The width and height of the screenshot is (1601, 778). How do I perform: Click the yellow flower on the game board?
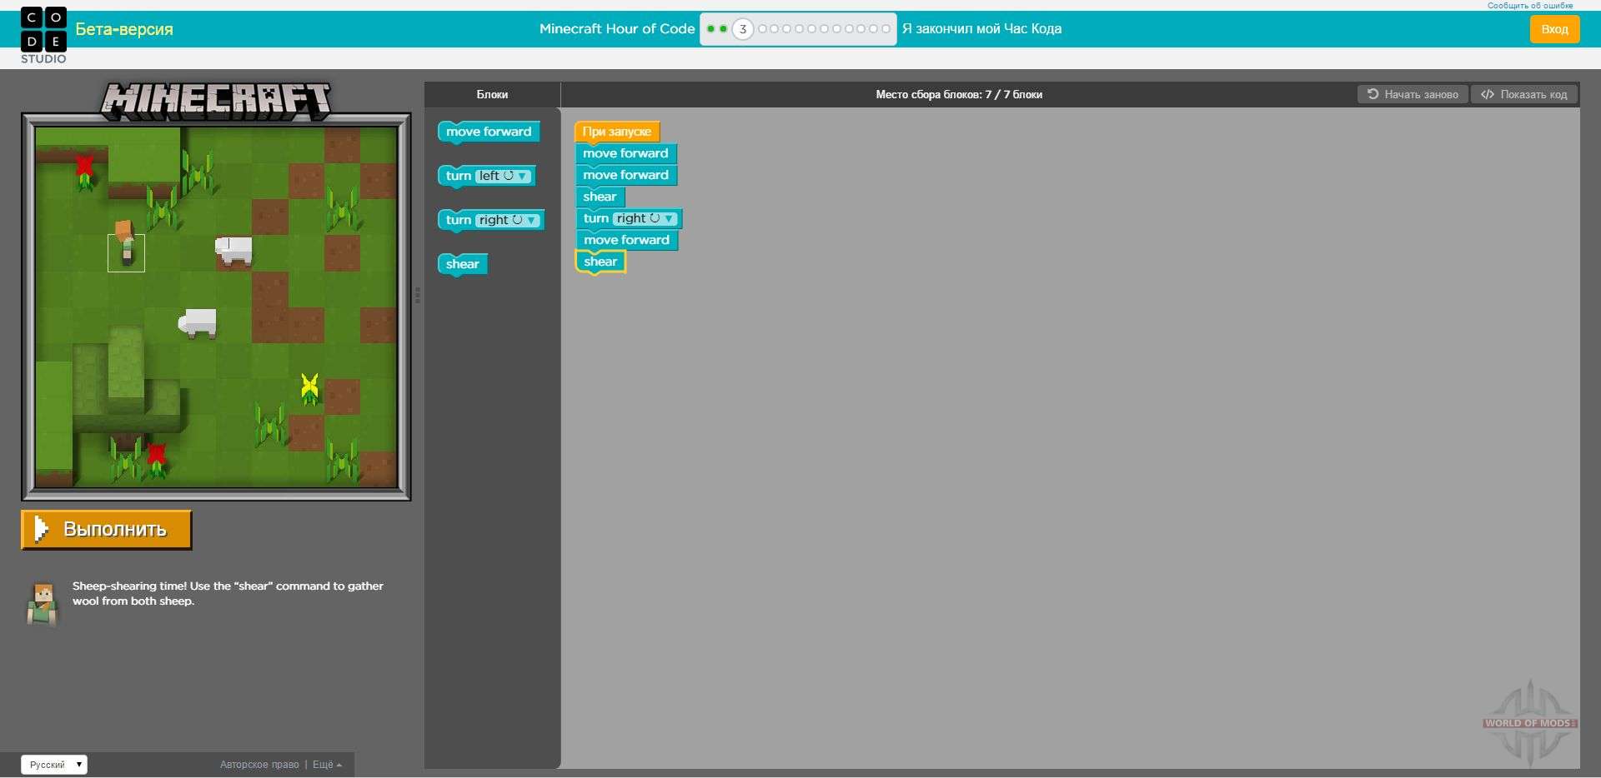pyautogui.click(x=309, y=388)
